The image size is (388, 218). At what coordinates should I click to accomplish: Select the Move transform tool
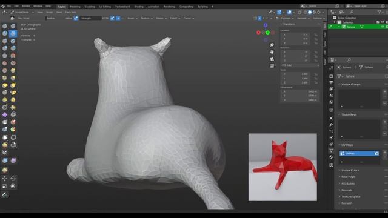[5, 179]
